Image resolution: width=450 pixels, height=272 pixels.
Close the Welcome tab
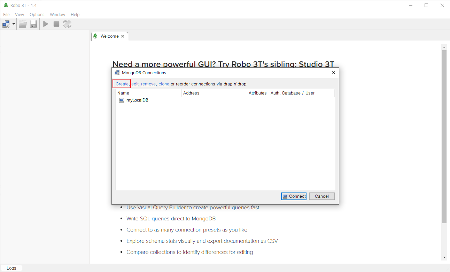tap(123, 36)
